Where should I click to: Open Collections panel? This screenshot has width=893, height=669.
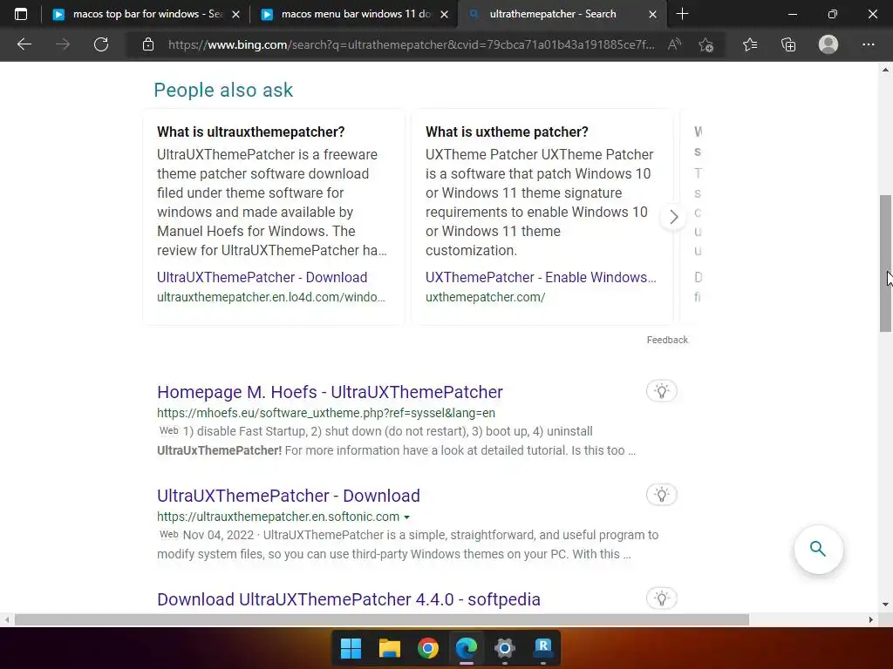click(x=788, y=44)
